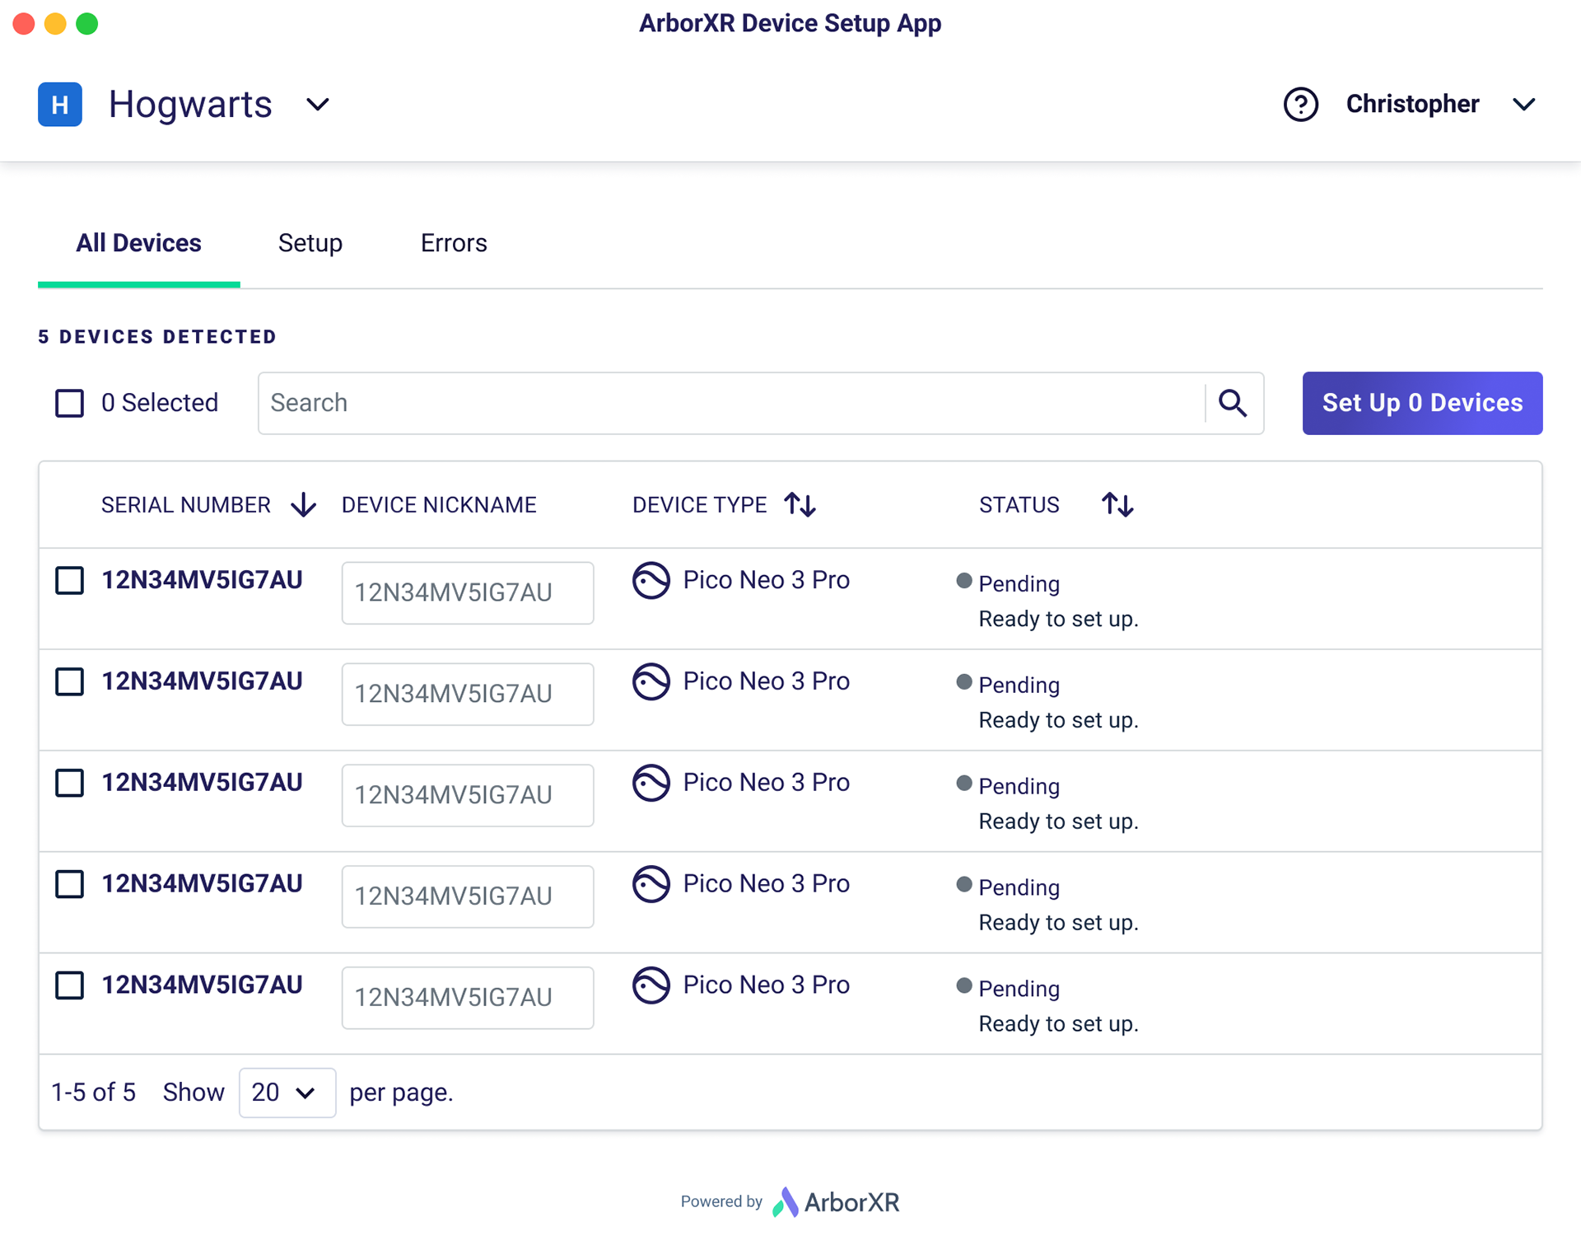The height and width of the screenshot is (1259, 1581).
Task: Click the magnifying glass search icon
Action: point(1233,403)
